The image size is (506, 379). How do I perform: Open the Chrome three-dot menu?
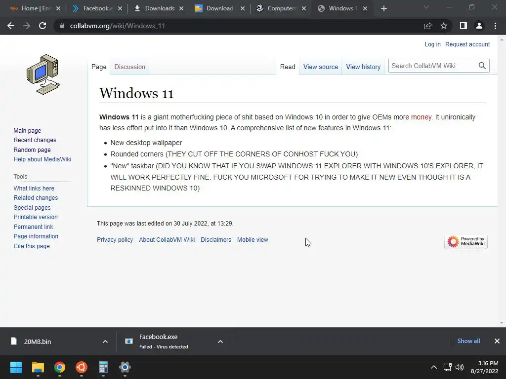tap(495, 26)
